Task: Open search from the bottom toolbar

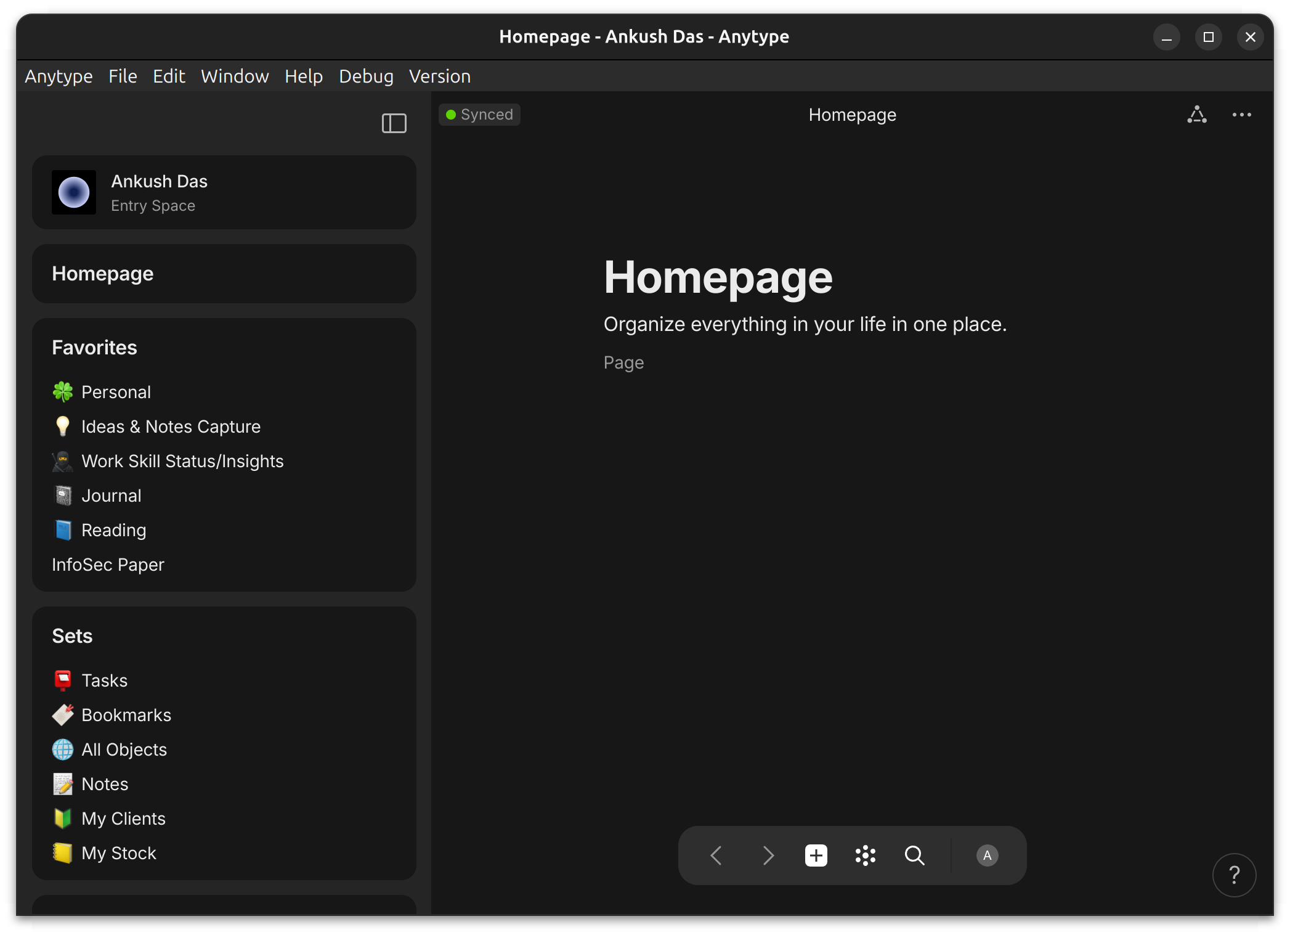Action: click(914, 855)
